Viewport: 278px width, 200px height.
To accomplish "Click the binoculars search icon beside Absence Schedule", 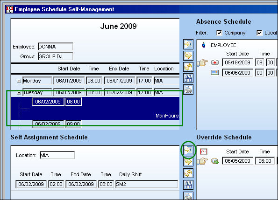I will 188,78.
